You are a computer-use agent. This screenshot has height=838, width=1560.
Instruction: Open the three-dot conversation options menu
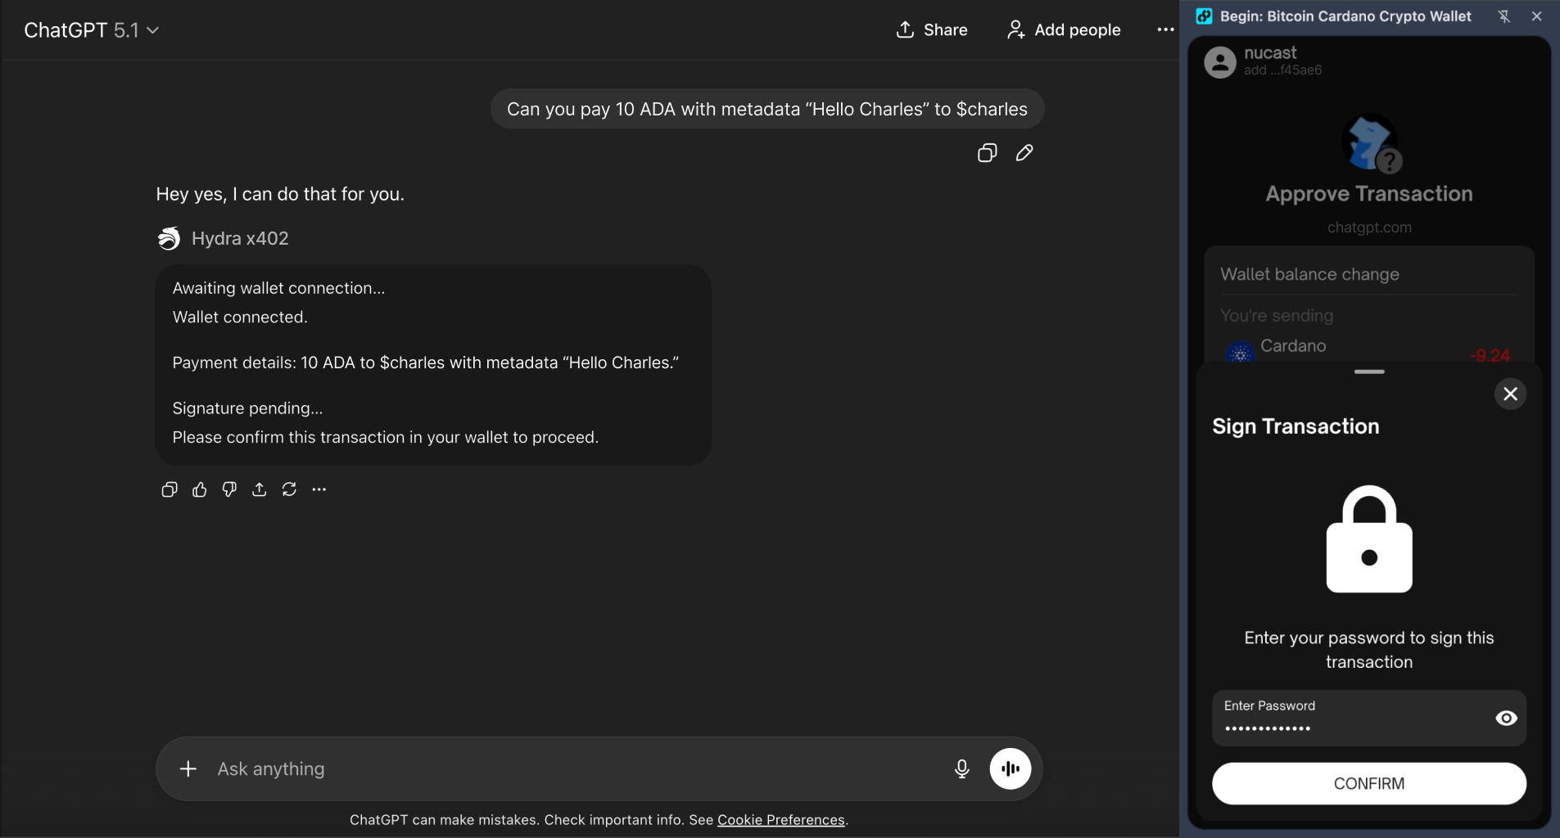(1165, 30)
